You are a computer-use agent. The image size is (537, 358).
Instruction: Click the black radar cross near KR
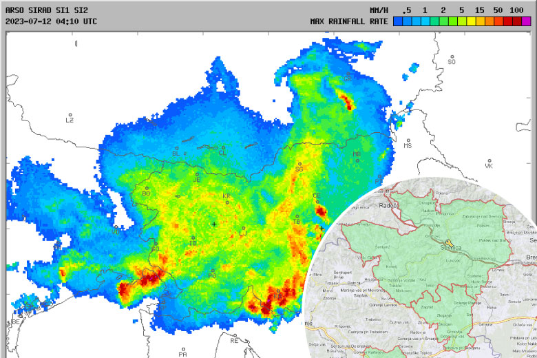214,224
